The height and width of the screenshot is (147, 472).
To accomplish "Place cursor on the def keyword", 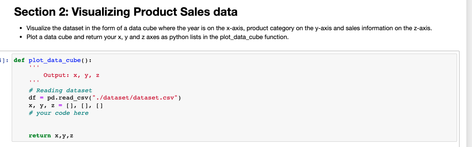I will point(20,60).
